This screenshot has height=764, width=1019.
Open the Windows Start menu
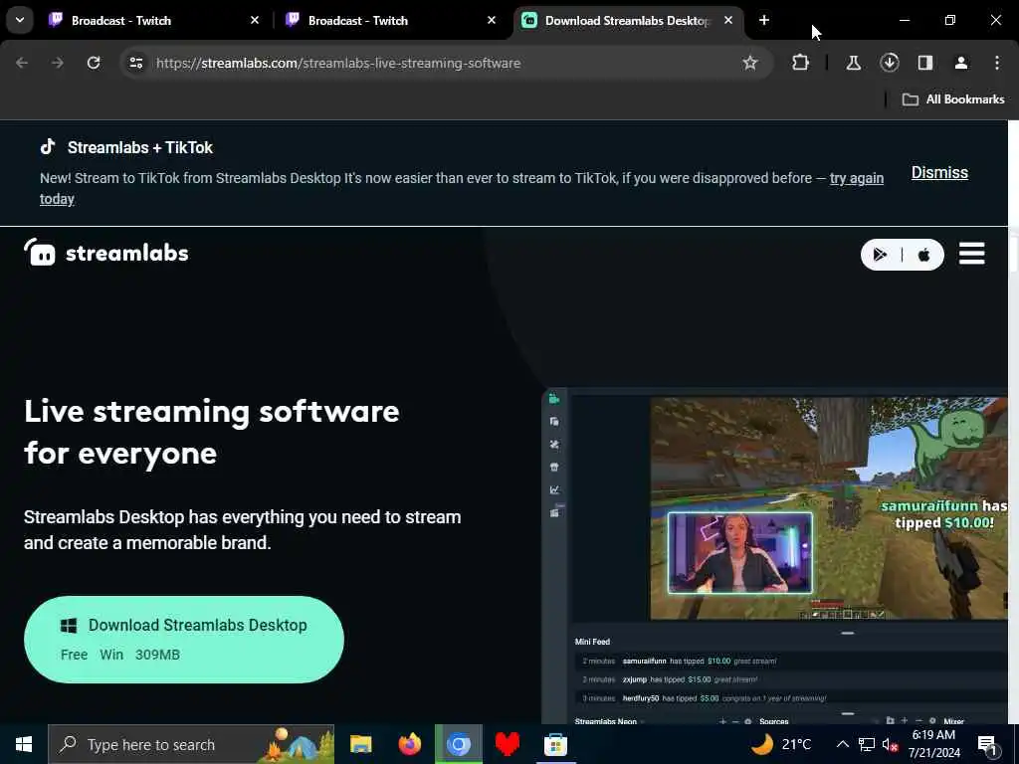coord(24,744)
